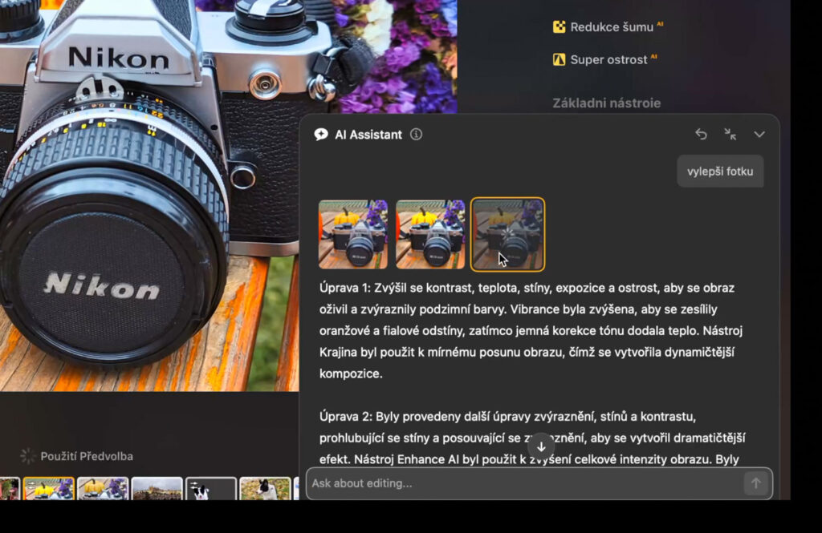This screenshot has width=822, height=533.
Task: Open the info tooltip next to AI Assistant
Action: pyautogui.click(x=416, y=135)
